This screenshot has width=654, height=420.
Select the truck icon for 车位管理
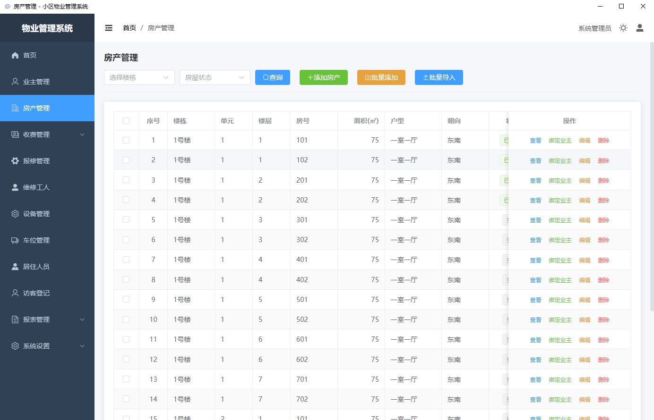pos(15,240)
